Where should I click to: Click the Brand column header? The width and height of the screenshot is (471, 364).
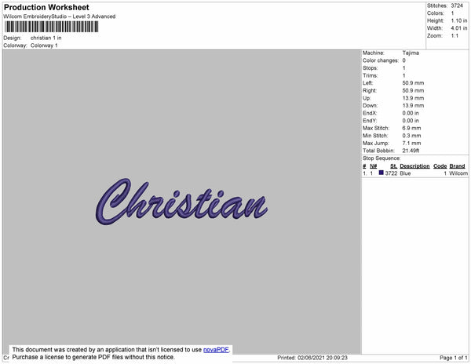coord(457,166)
